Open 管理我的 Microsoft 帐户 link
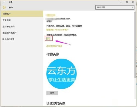137x107 pixels. (57, 30)
